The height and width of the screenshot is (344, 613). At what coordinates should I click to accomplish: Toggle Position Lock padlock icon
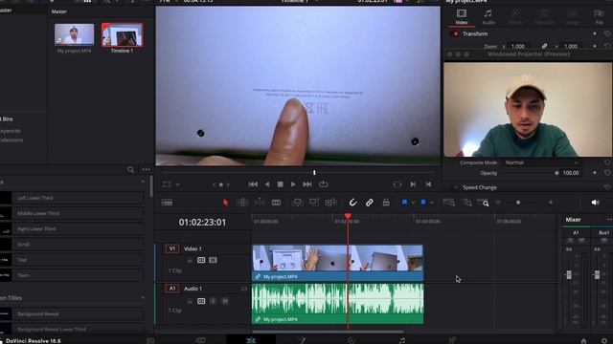click(x=386, y=203)
